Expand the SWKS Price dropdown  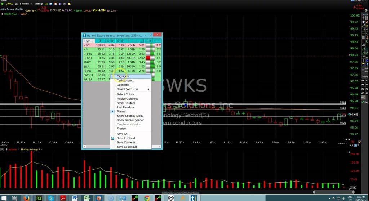[18, 14]
